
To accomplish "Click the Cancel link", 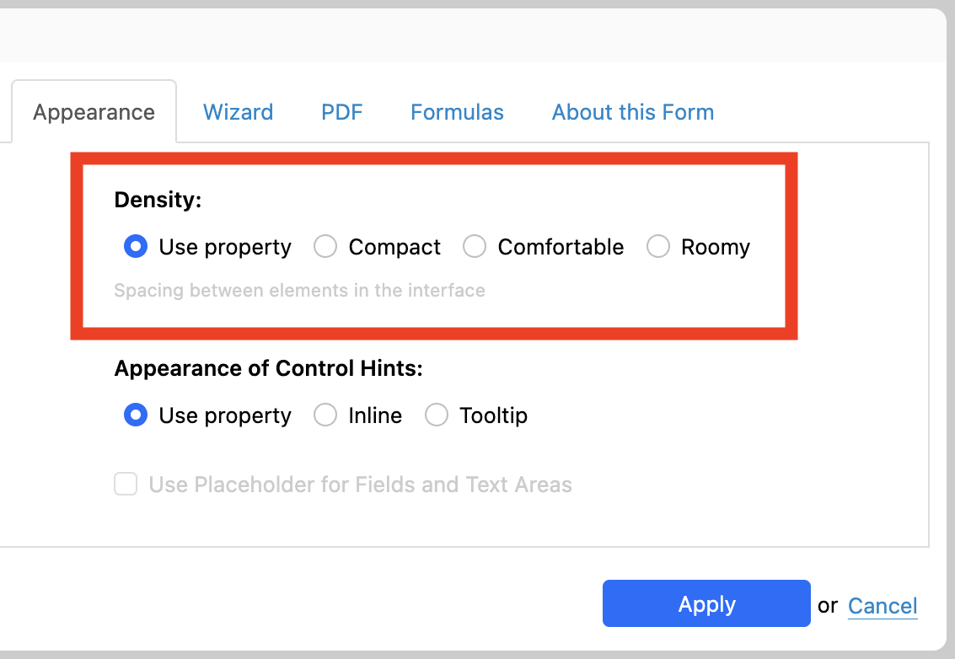I will click(x=883, y=606).
